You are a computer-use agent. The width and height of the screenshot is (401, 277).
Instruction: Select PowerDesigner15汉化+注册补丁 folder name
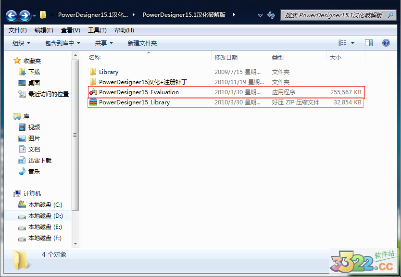pos(143,82)
